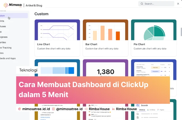
Task: Click the Artikel & Blog label
Action: (x=34, y=5)
